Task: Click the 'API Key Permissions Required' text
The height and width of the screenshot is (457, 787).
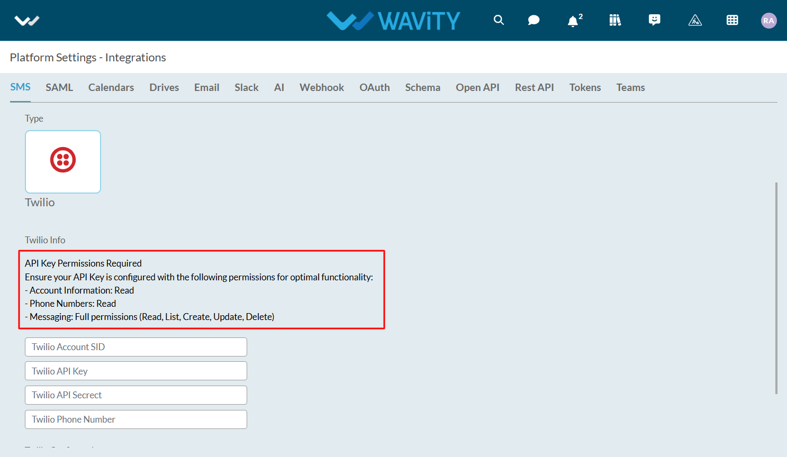Action: pos(83,263)
